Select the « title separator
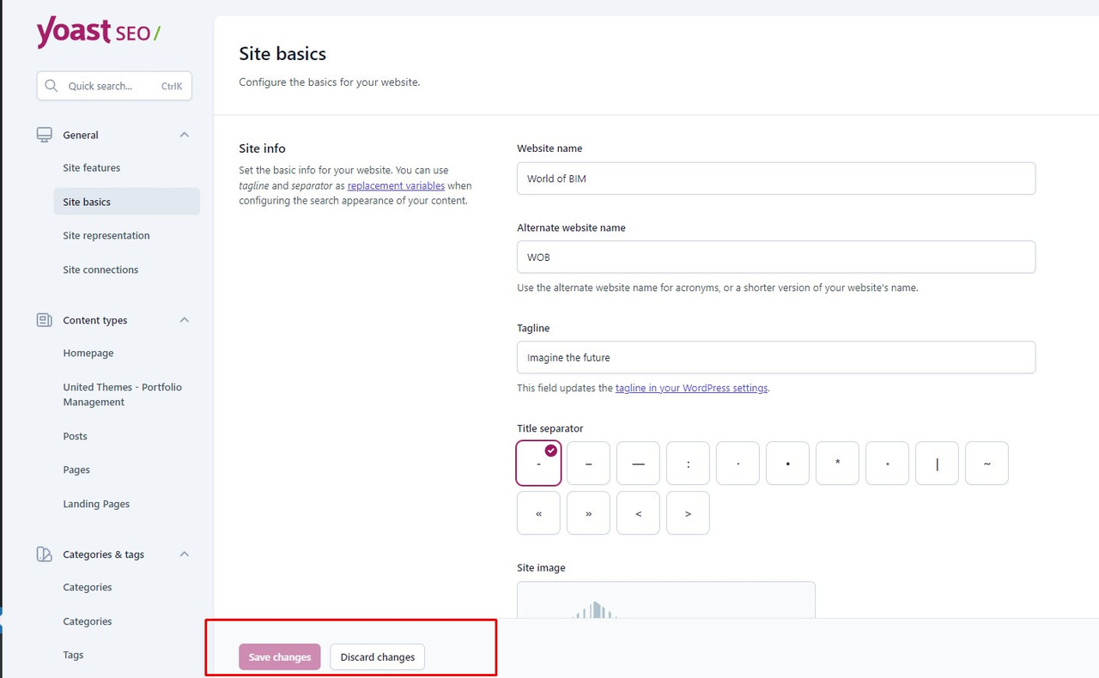The image size is (1099, 678). pyautogui.click(x=538, y=513)
